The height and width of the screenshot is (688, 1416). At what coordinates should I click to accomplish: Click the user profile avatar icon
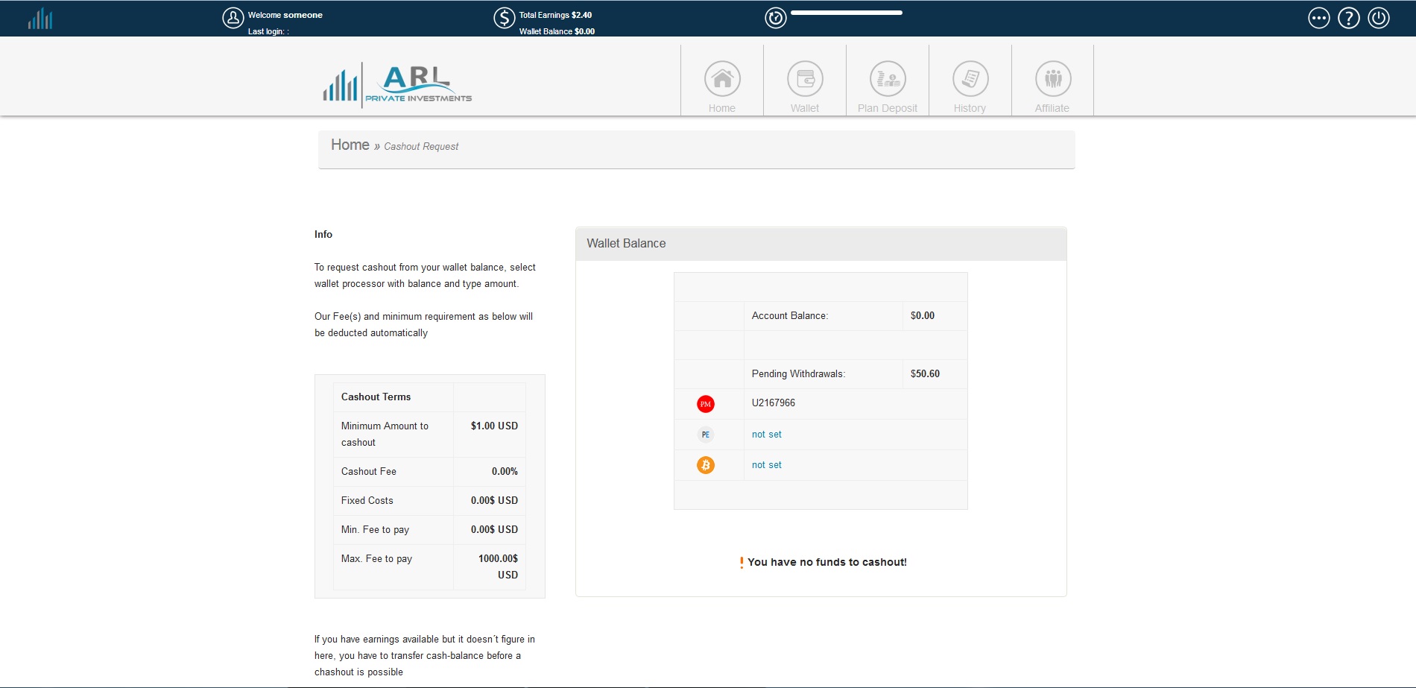[233, 18]
